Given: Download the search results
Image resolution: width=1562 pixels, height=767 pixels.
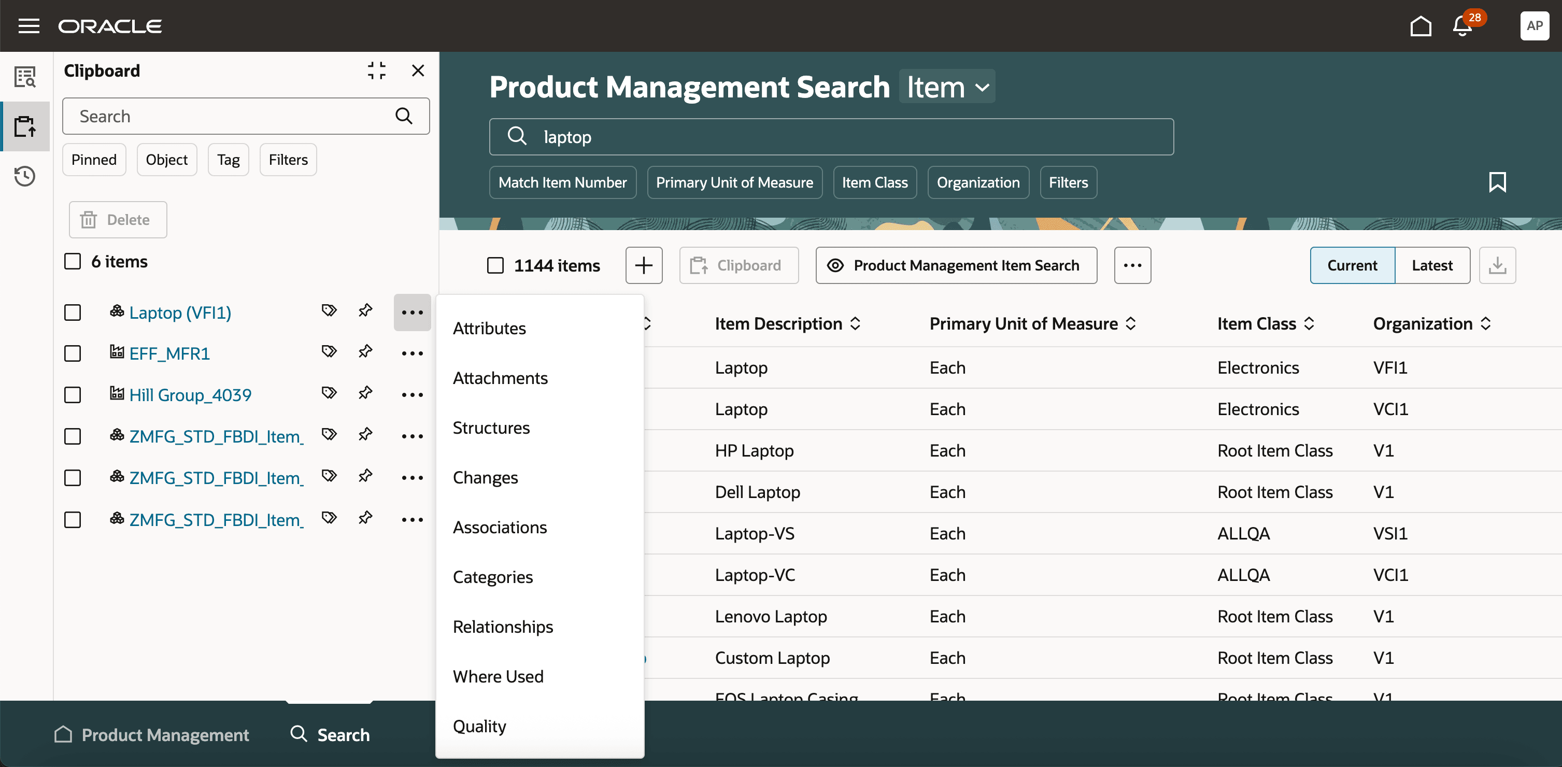Looking at the screenshot, I should 1498,265.
